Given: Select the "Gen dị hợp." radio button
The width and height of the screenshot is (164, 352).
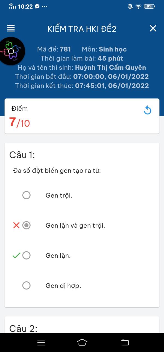Looking at the screenshot, I should pyautogui.click(x=27, y=286).
